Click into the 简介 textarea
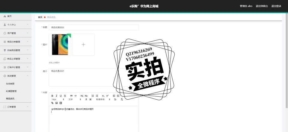 point(94,78)
